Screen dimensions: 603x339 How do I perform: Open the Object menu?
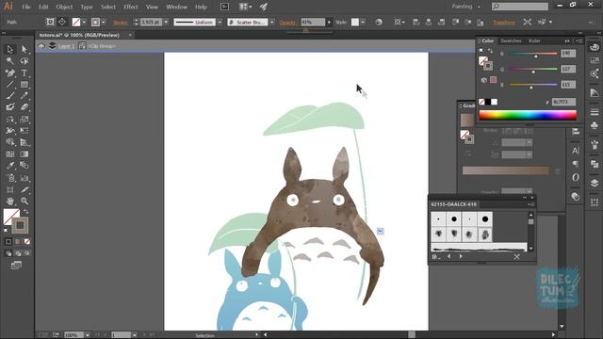[x=64, y=7]
